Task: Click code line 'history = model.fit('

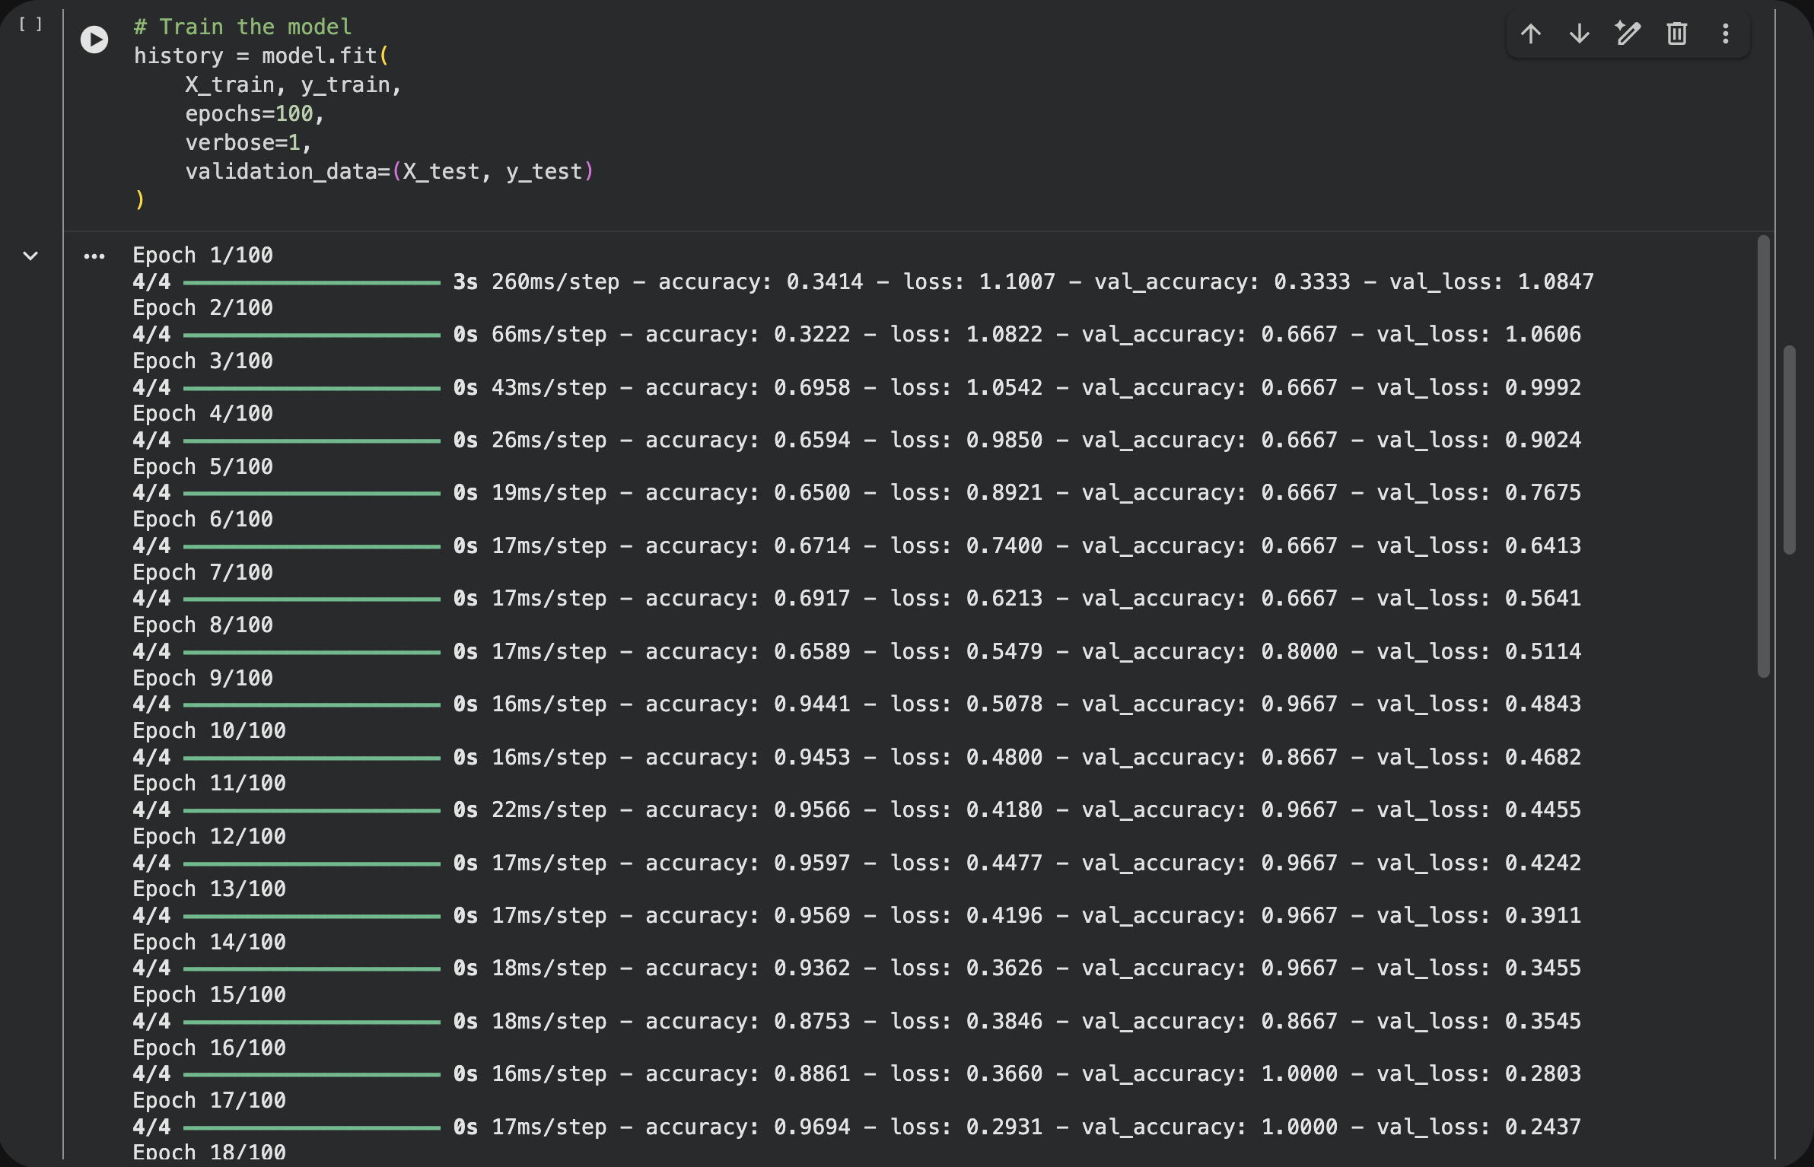Action: point(261,56)
